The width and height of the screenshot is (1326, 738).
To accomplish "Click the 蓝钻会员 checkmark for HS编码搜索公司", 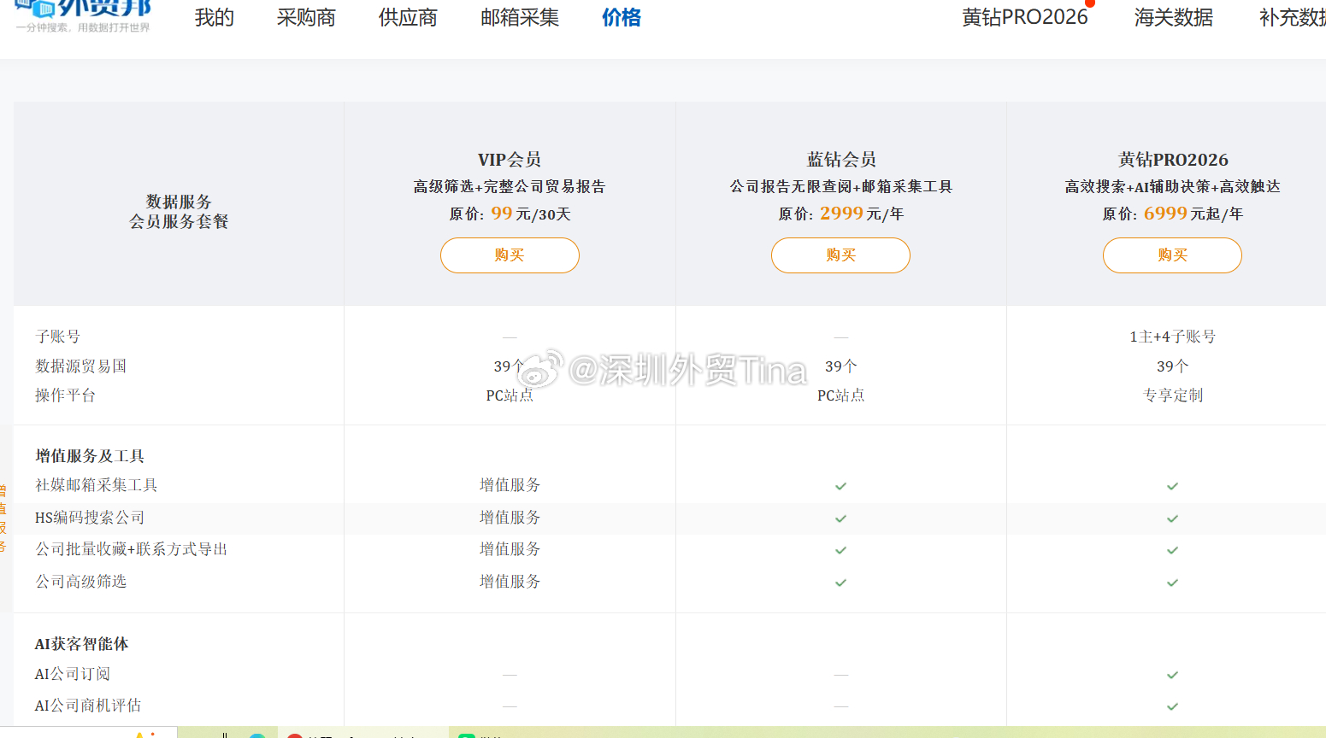I will 841,518.
